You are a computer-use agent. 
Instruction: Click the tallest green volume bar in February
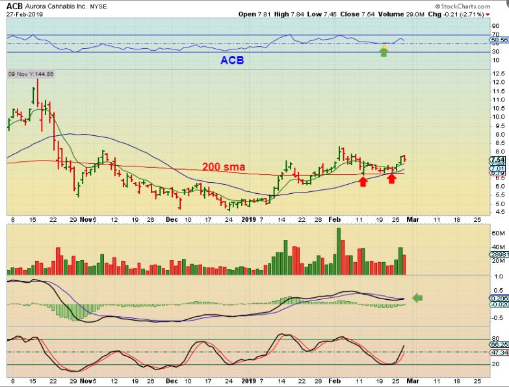click(x=339, y=251)
